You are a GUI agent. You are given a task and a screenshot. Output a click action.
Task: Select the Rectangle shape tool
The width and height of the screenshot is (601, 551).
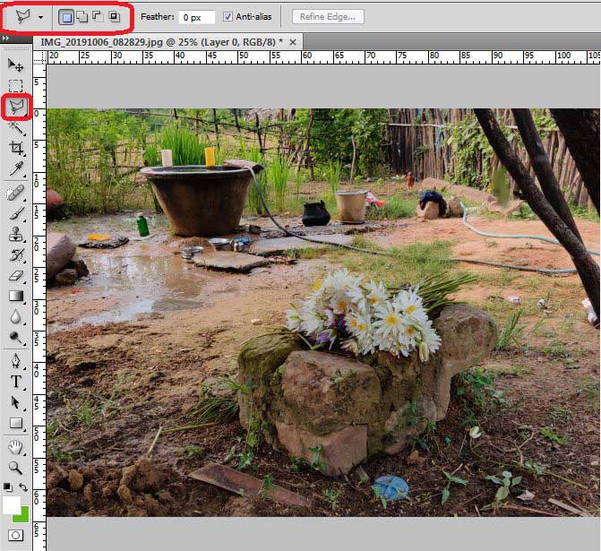tap(16, 423)
